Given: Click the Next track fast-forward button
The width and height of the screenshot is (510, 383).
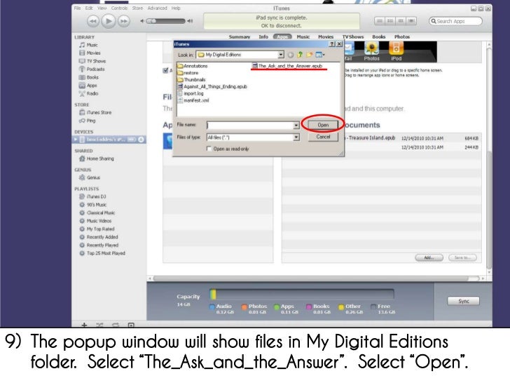Looking at the screenshot, I should [x=124, y=21].
